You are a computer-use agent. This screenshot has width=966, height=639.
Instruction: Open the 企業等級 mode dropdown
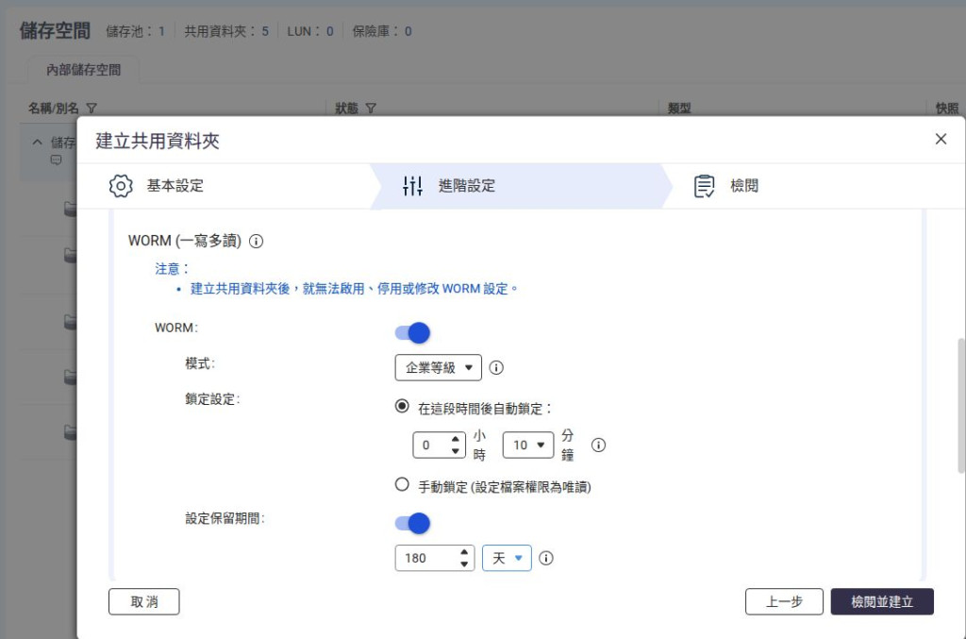pos(438,368)
